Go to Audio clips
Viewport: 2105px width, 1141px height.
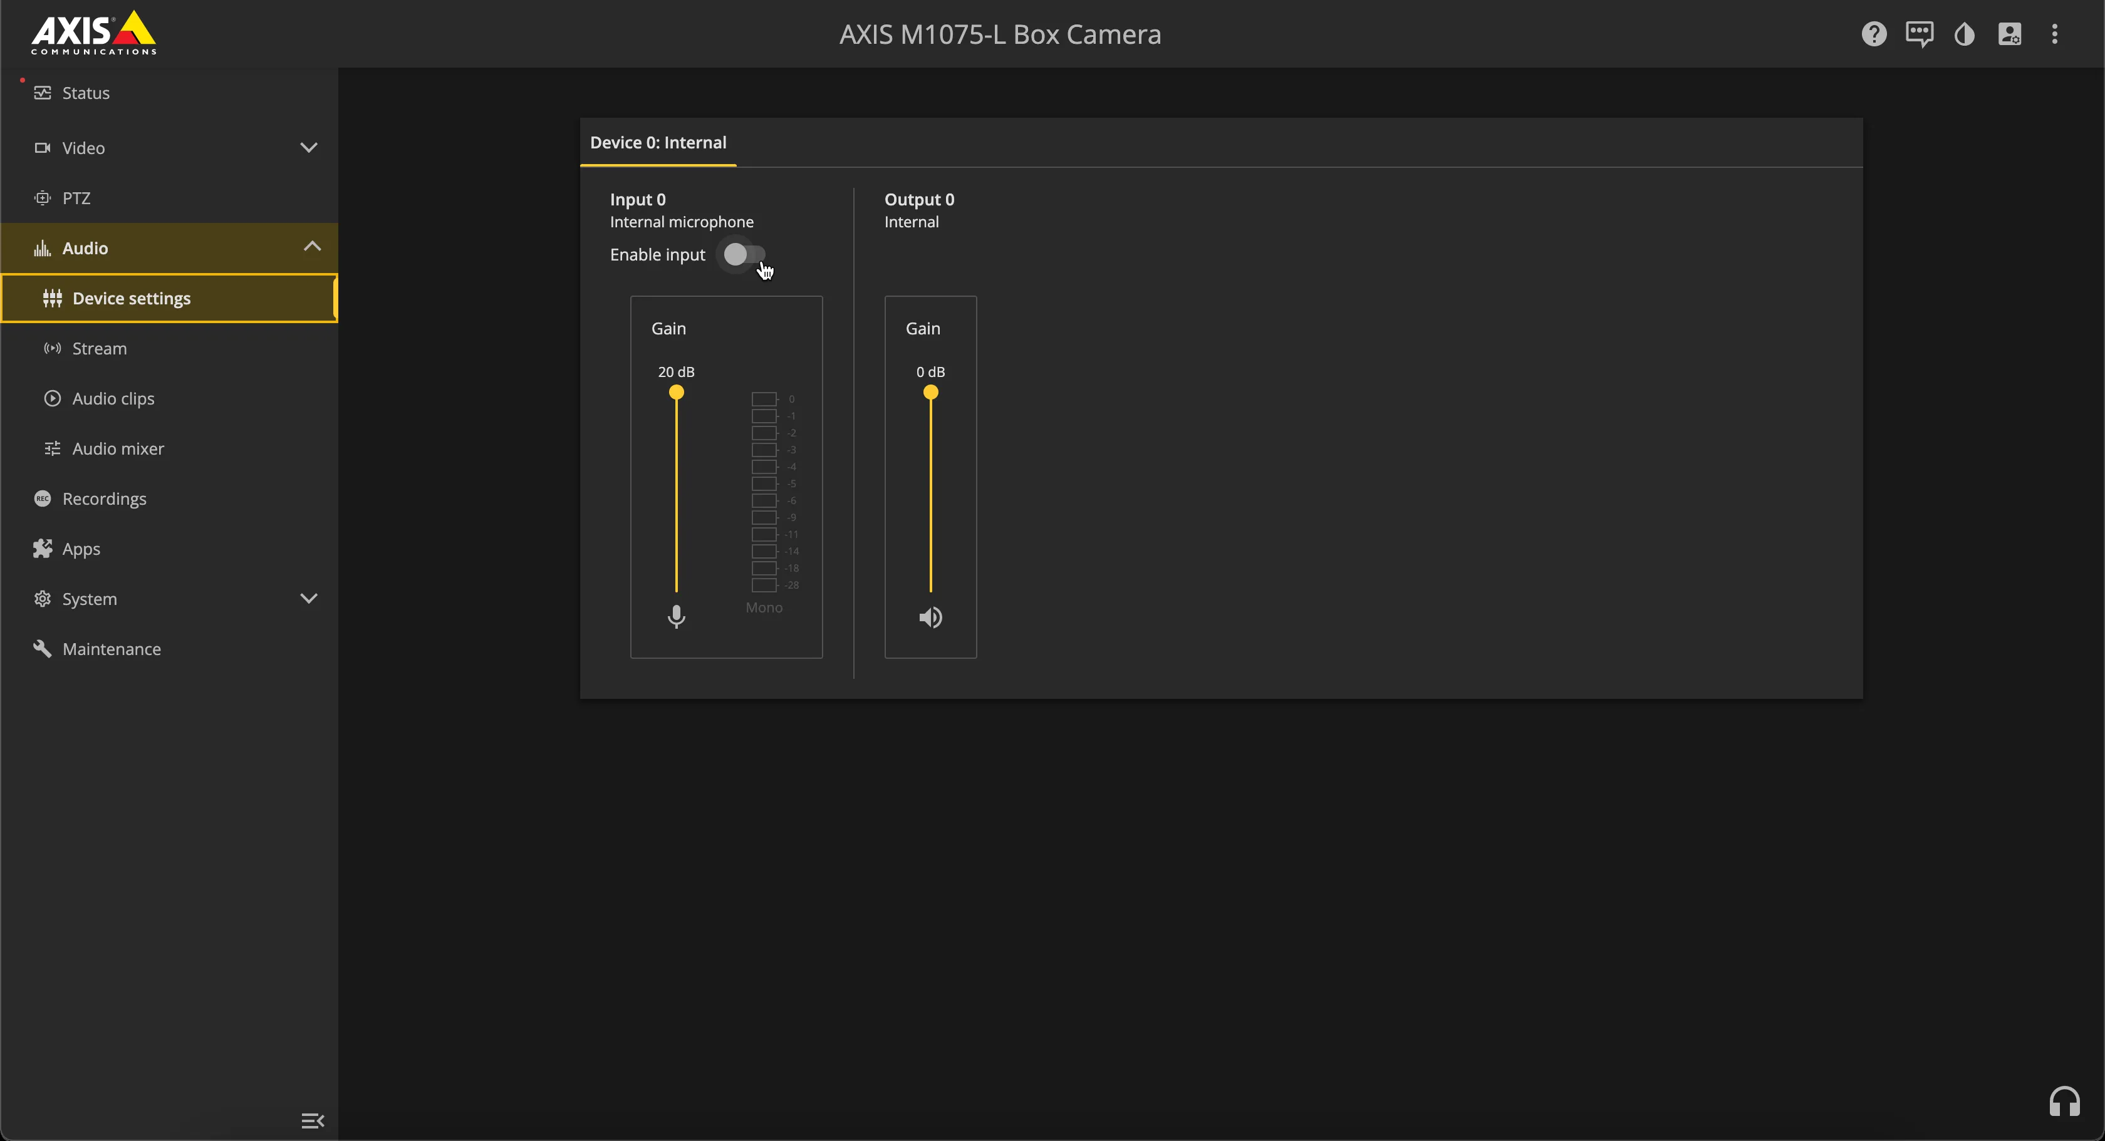[169, 398]
